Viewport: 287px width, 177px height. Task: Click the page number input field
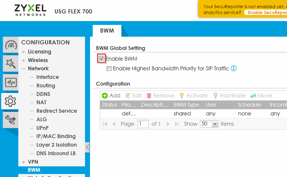(x=143, y=124)
